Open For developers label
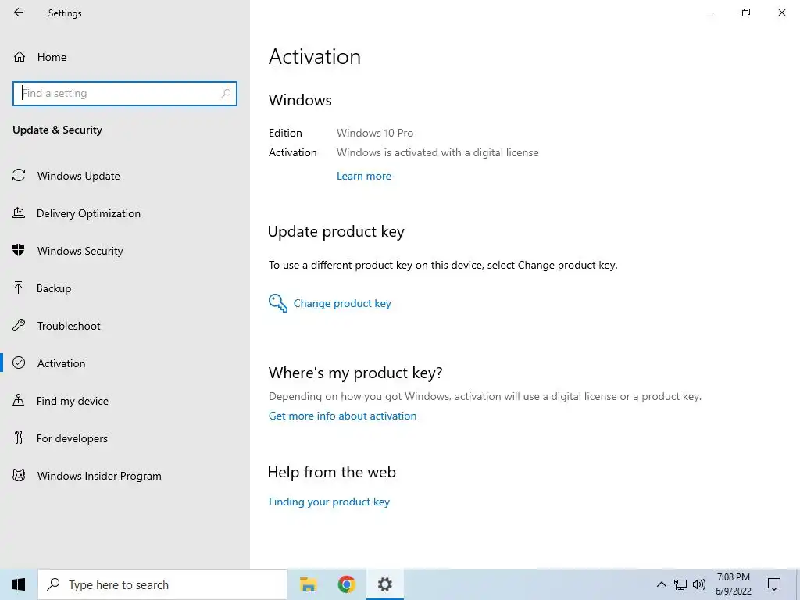 (72, 438)
